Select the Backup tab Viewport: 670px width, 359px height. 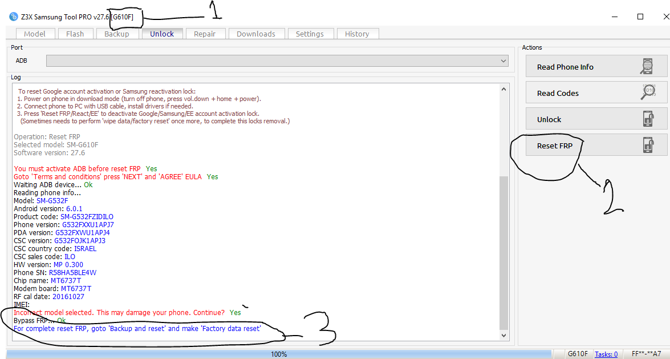coord(117,34)
